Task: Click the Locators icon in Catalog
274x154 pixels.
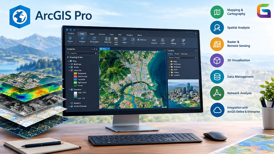Action: [x=172, y=75]
